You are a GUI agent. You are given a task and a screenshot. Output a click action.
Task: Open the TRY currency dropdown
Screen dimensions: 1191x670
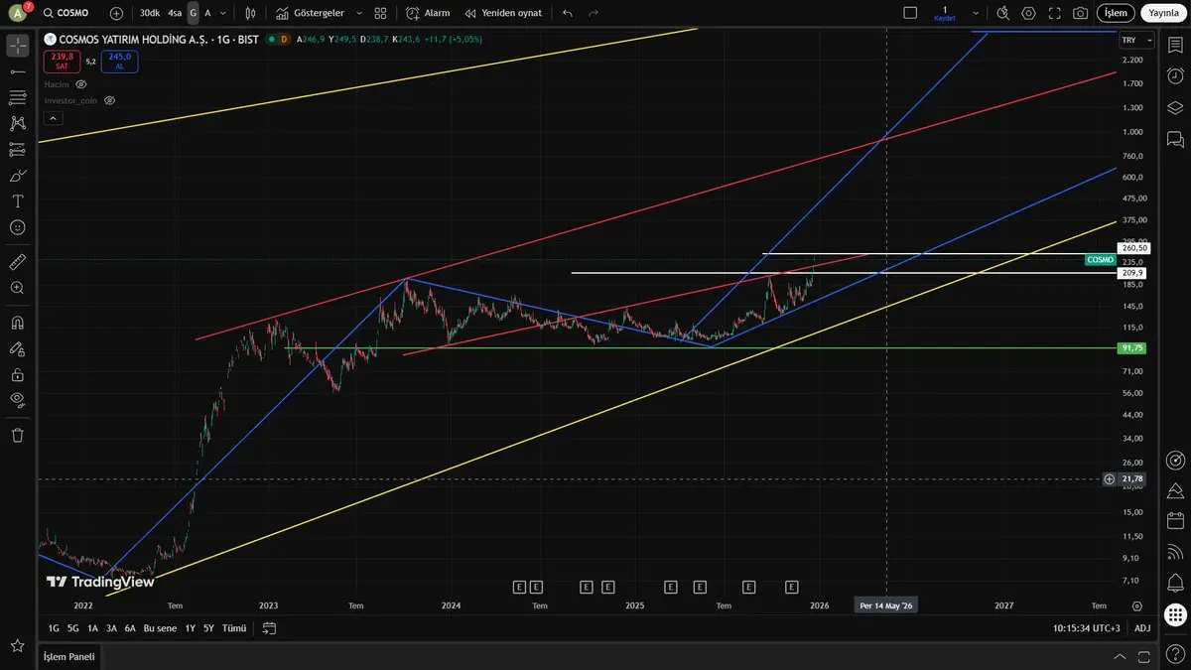coord(1136,40)
